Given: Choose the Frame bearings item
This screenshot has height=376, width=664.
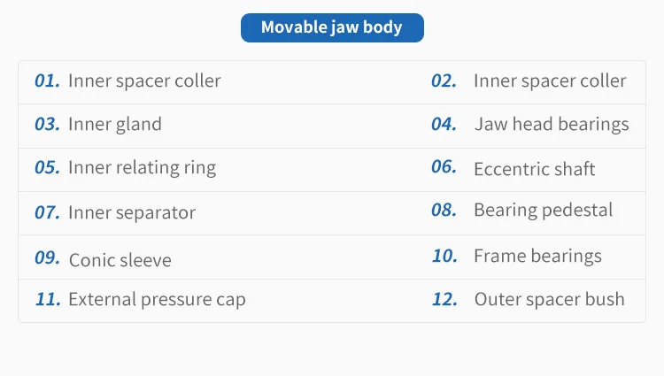Looking at the screenshot, I should (537, 257).
